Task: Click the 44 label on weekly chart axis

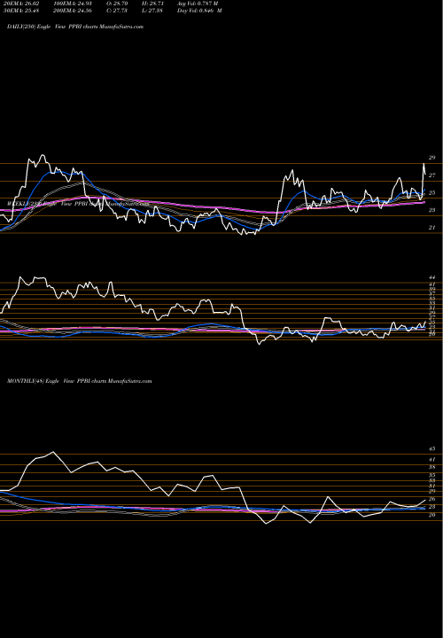Action: (432, 277)
